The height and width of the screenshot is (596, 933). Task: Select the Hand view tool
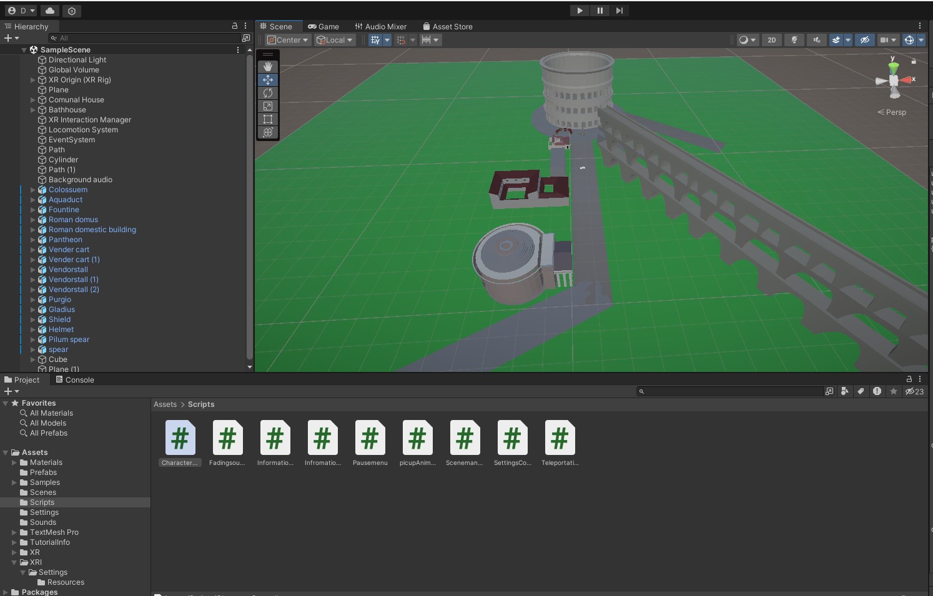(268, 67)
